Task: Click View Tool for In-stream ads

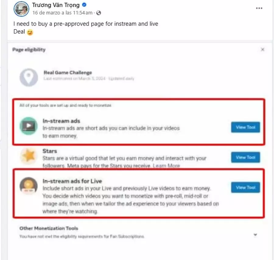Action: tap(245, 127)
